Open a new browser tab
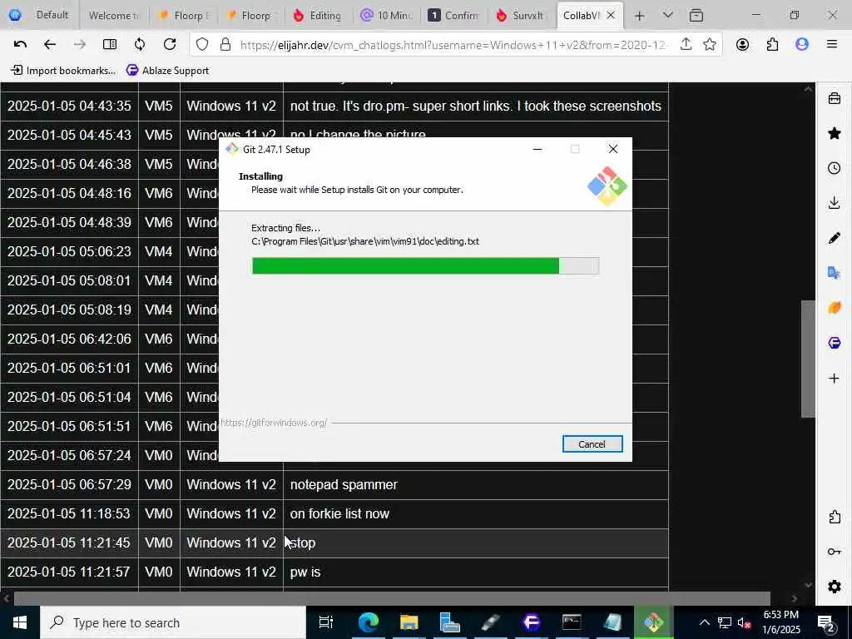Viewport: 852px width, 639px height. pos(640,16)
